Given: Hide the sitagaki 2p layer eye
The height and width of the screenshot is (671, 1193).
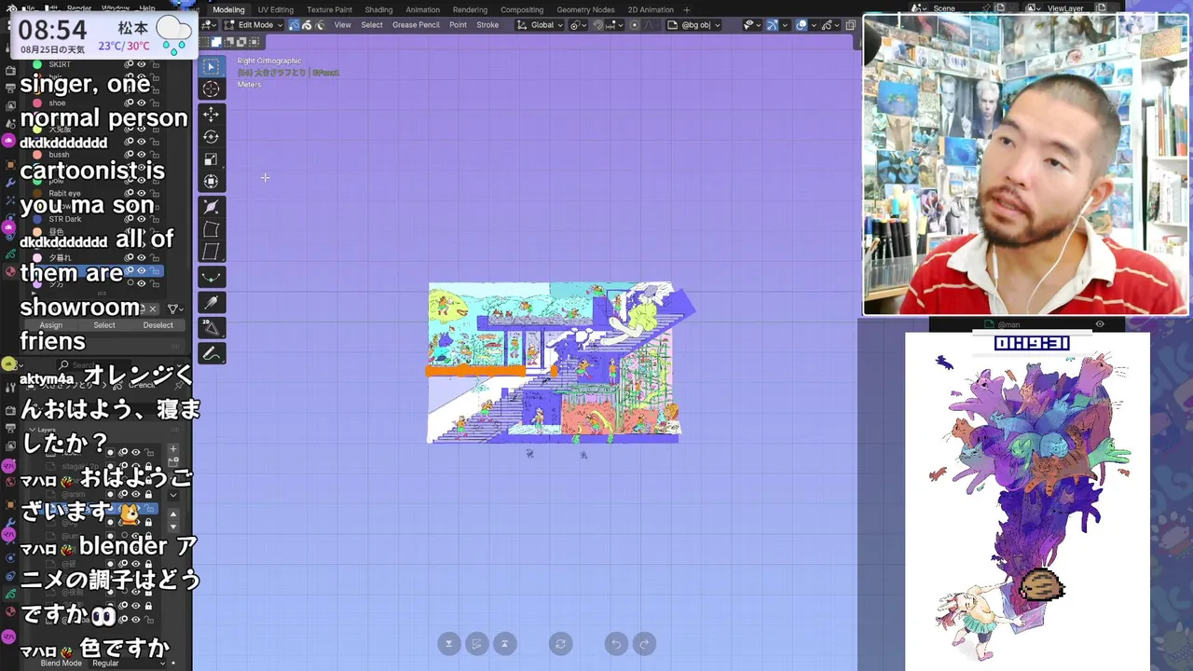Looking at the screenshot, I should coord(135,465).
